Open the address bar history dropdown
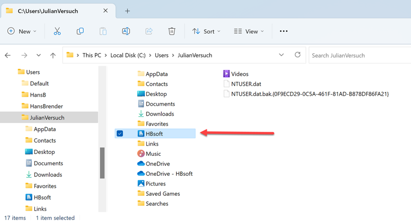The width and height of the screenshot is (411, 222). (281, 55)
